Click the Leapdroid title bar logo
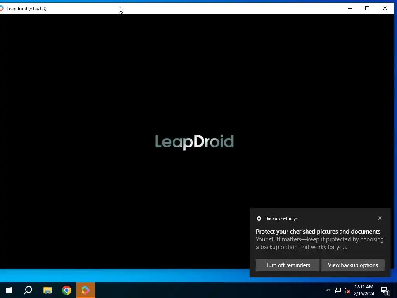 pos(2,9)
